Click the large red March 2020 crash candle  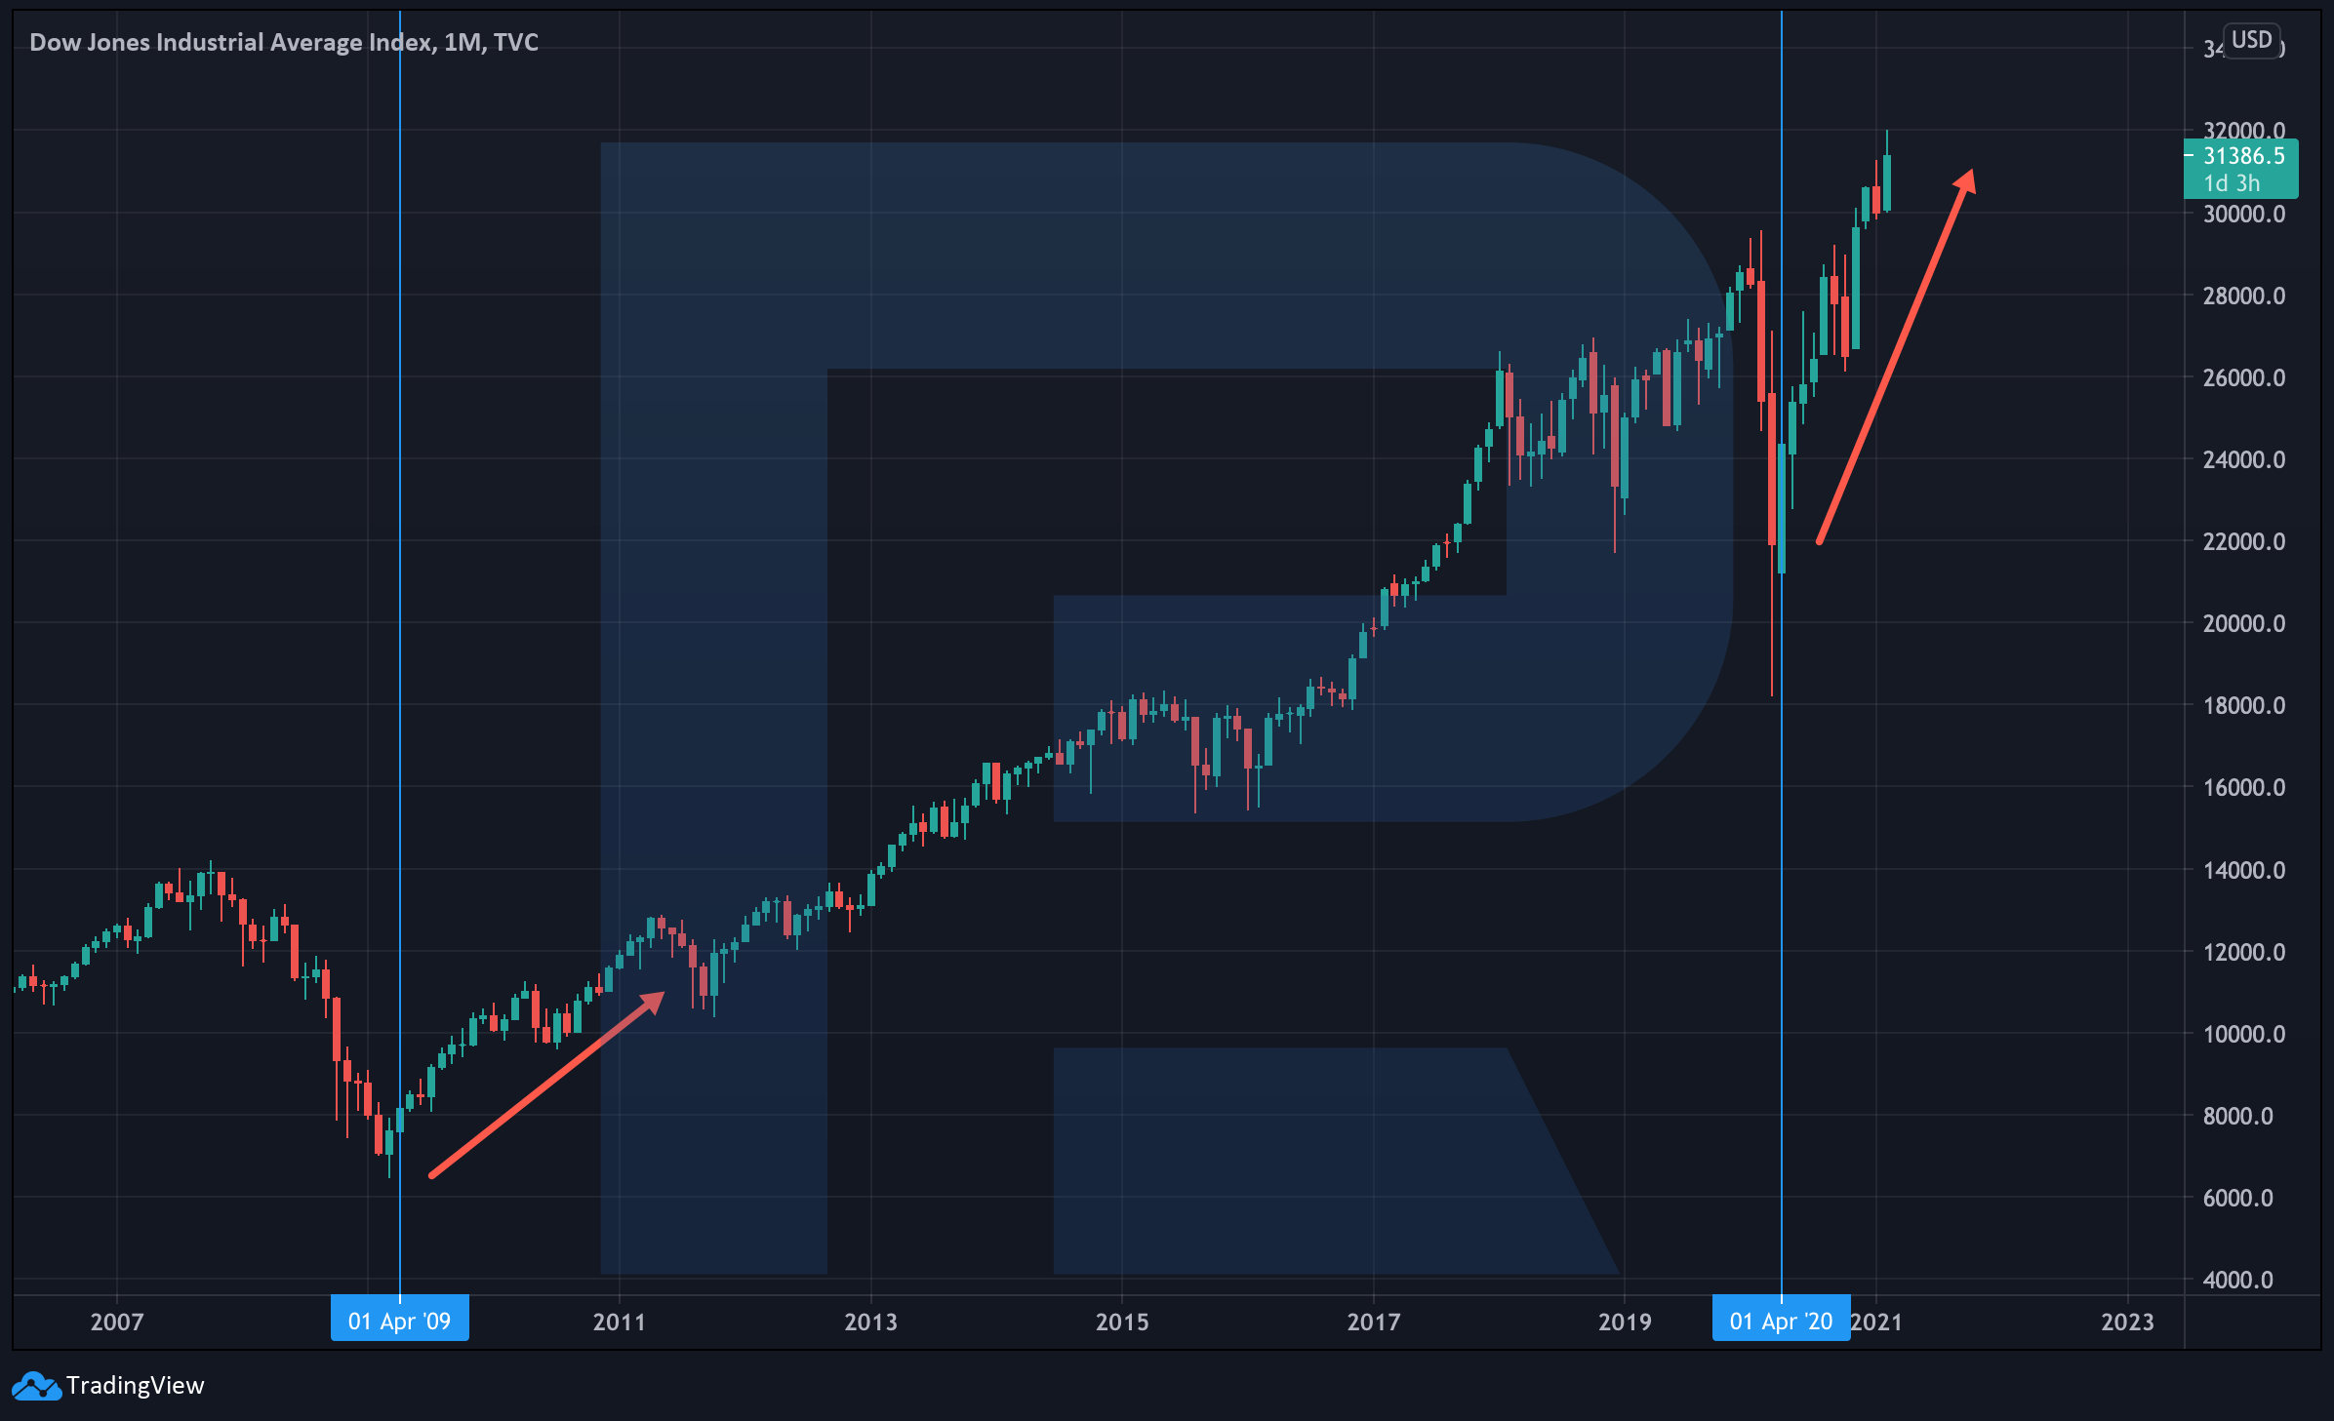[1772, 468]
